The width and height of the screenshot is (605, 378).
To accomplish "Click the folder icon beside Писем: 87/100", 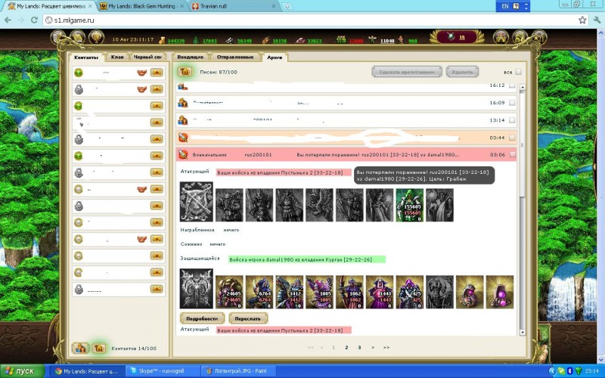I will [185, 72].
